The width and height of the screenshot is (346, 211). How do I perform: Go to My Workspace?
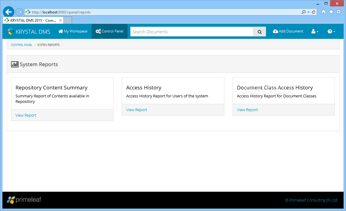[x=73, y=31]
